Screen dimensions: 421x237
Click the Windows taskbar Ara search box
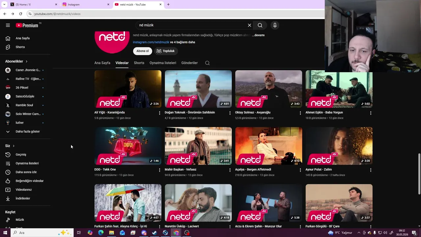tap(41, 233)
